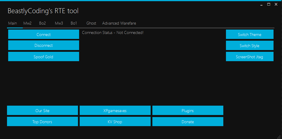Go to the Bo1 tab
Viewport: 282px width, 139px height.
point(74,23)
